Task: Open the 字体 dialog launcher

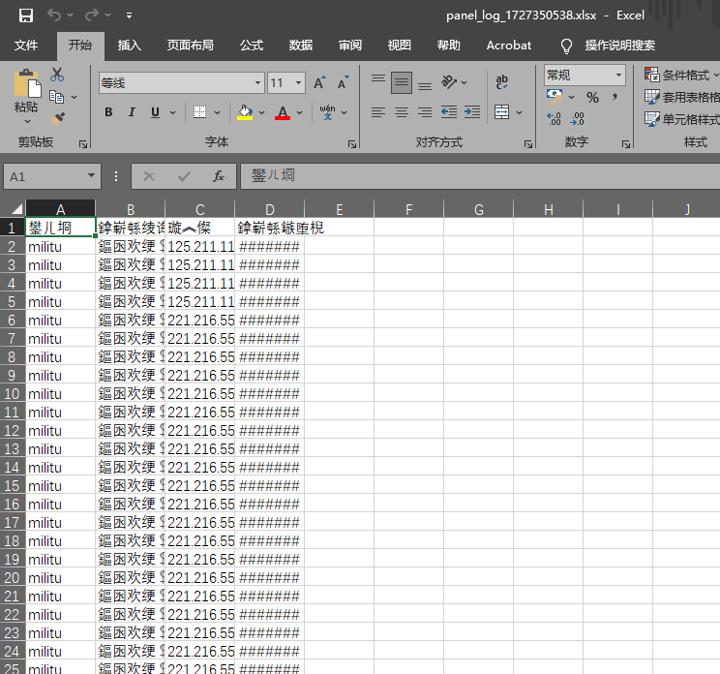Action: click(x=352, y=144)
